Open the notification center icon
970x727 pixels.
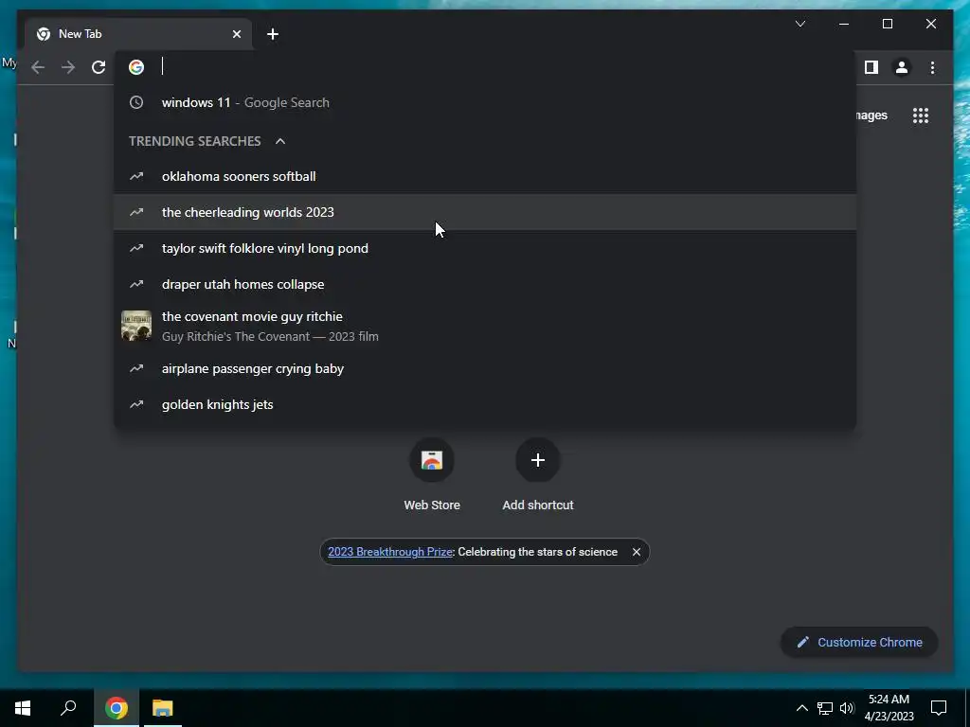[x=939, y=708]
